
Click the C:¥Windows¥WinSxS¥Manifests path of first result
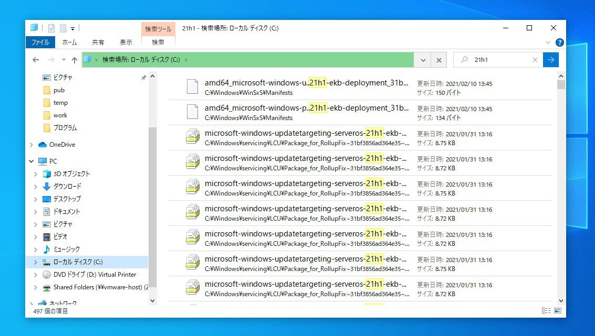pyautogui.click(x=248, y=93)
